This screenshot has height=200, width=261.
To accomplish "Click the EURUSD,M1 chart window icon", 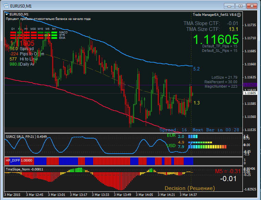I will [6, 6].
